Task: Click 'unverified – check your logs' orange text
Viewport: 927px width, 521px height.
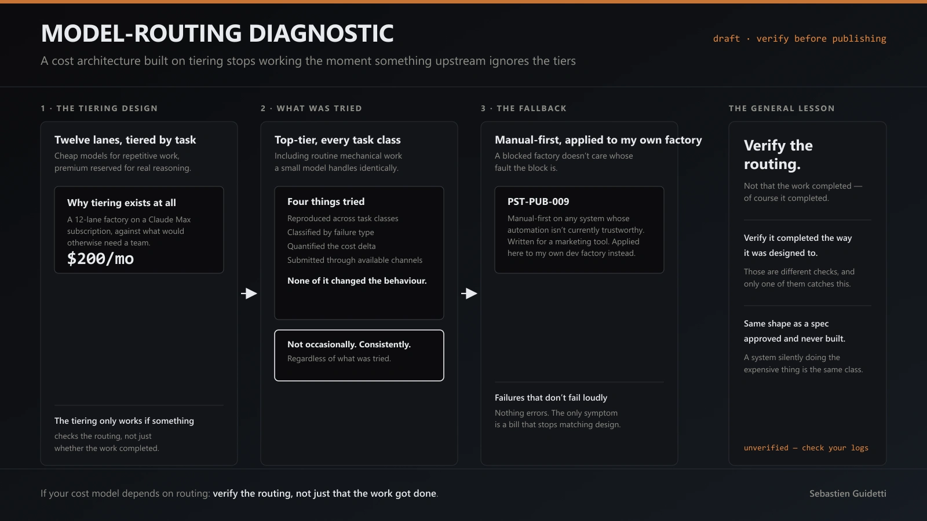Action: [x=806, y=448]
